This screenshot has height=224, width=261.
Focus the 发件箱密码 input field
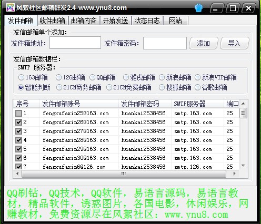tap(165, 43)
